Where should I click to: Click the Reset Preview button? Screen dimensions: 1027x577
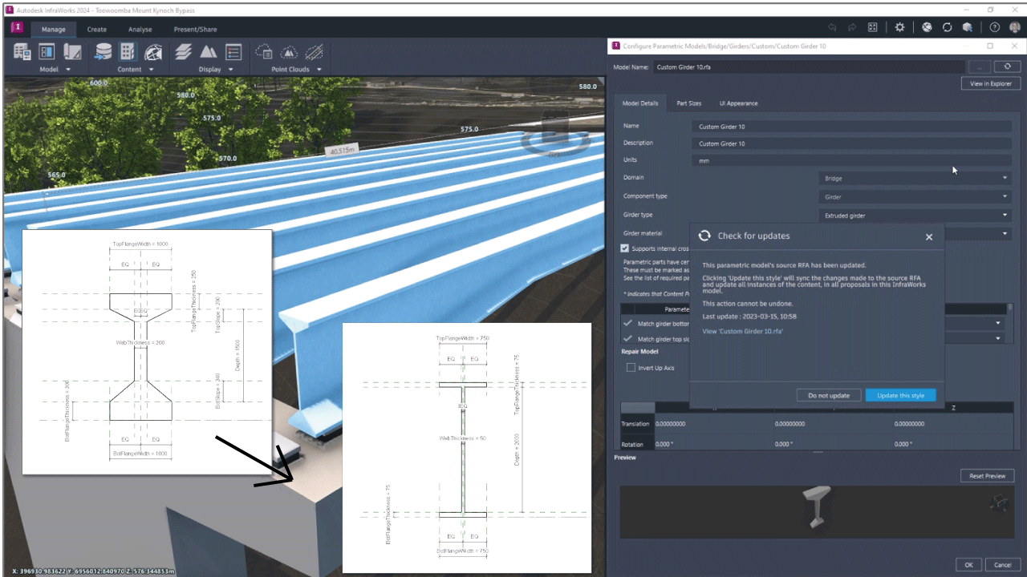point(987,476)
